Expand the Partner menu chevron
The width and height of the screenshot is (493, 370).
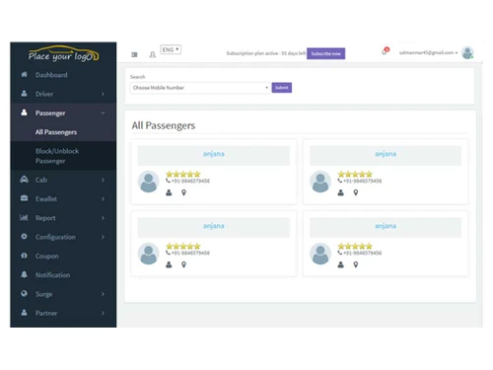coord(103,313)
